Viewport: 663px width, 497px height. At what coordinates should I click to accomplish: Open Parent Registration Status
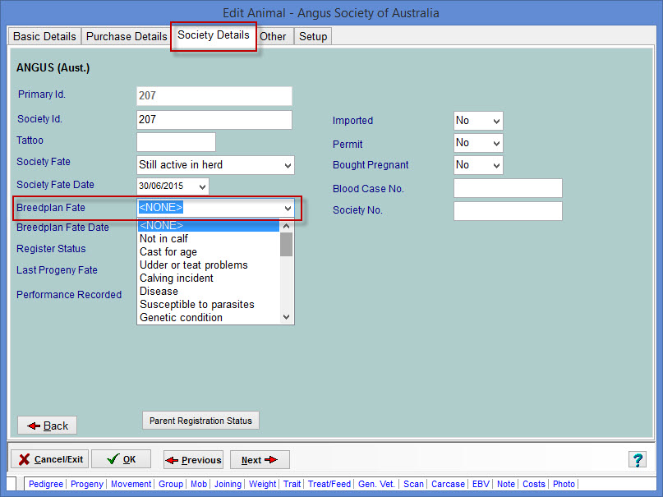[200, 421]
